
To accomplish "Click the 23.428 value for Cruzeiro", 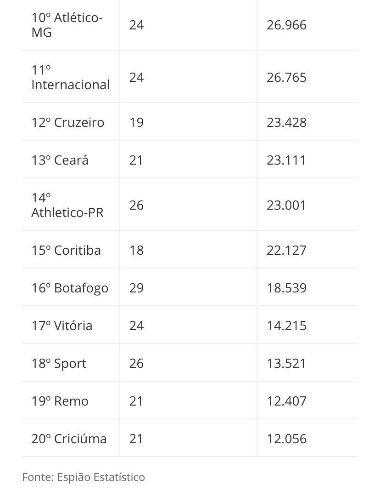I will click(286, 122).
